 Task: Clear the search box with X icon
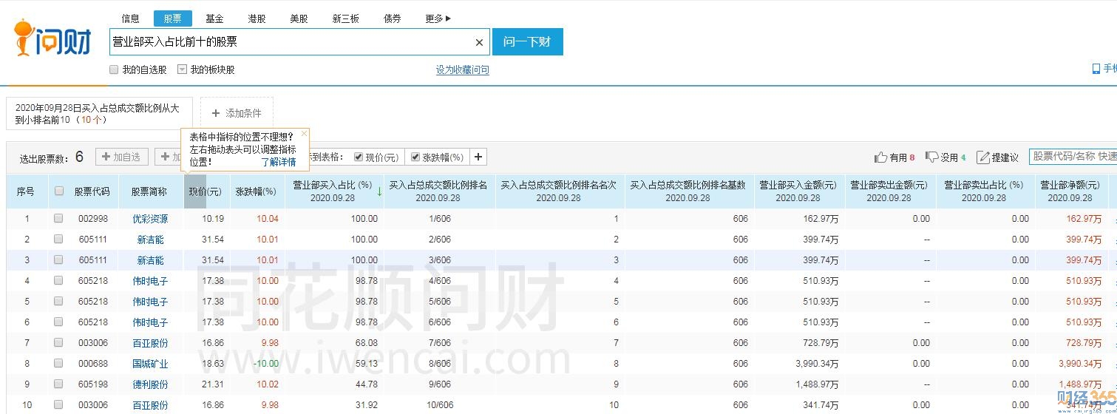click(479, 43)
